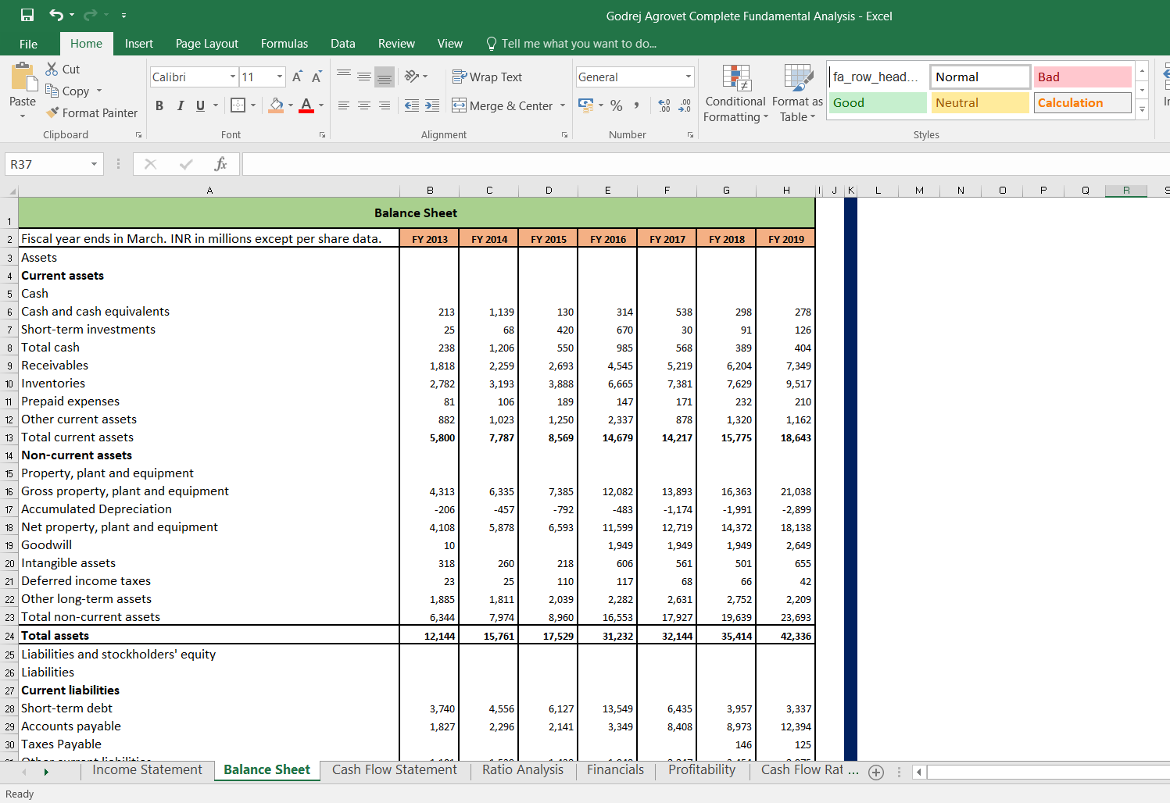Screen dimensions: 1170x803
Task: Open the File menu
Action: 28,44
